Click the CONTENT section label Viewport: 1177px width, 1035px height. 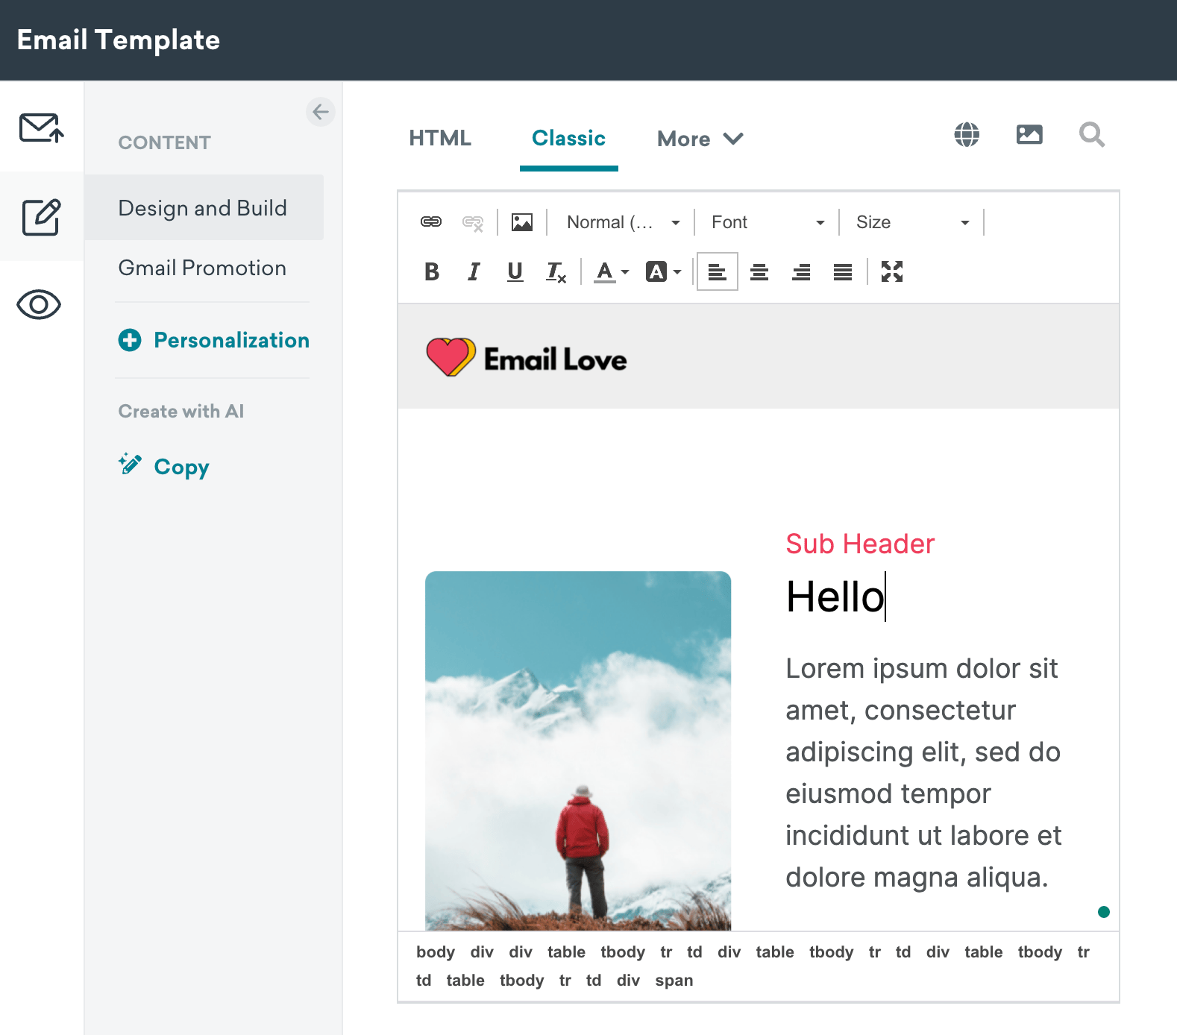click(165, 142)
